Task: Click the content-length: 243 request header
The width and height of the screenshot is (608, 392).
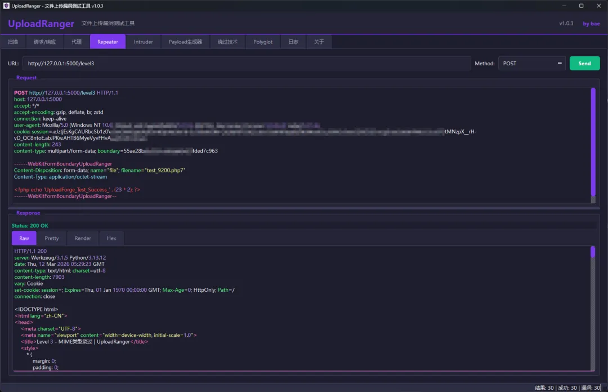Action: coord(37,144)
